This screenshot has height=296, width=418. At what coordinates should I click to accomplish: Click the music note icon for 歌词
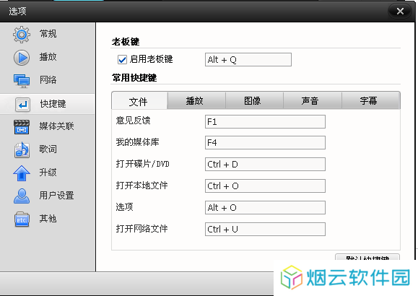[x=22, y=150]
